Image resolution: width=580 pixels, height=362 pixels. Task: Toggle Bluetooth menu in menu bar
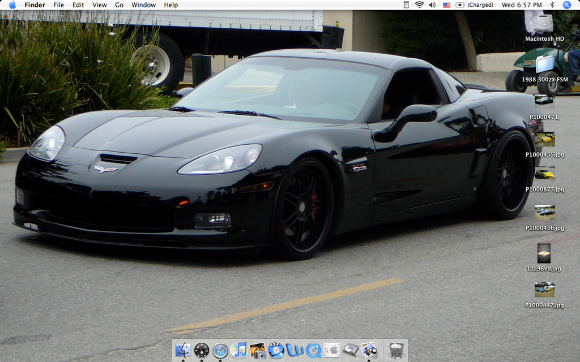[552, 5]
